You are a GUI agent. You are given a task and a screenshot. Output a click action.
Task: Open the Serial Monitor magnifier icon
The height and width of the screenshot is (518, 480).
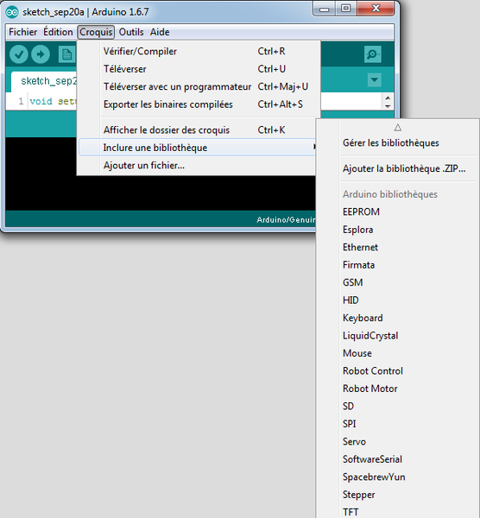[x=373, y=54]
